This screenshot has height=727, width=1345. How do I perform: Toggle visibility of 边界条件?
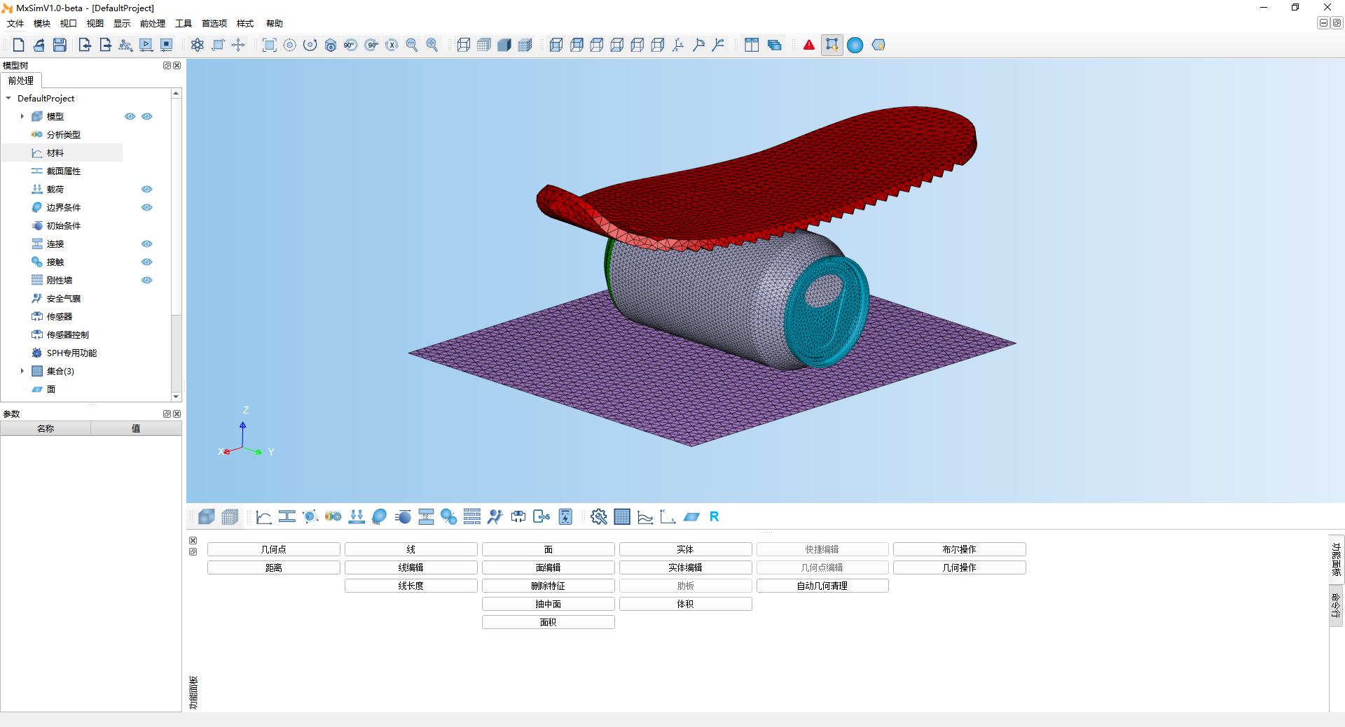[146, 207]
